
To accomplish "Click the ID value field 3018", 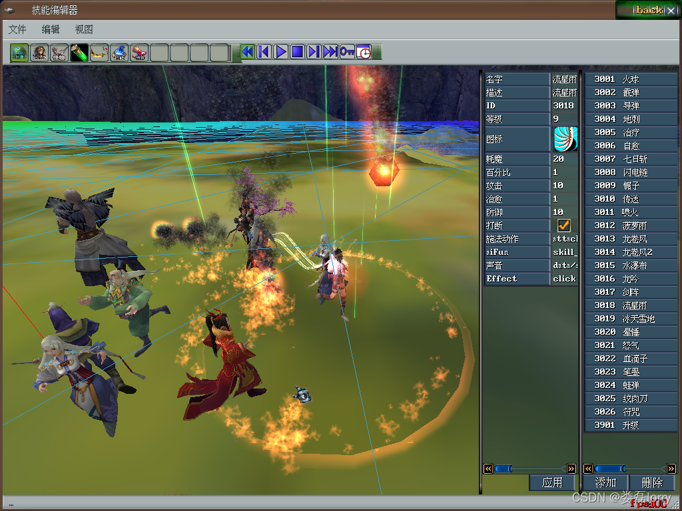I will pos(565,106).
